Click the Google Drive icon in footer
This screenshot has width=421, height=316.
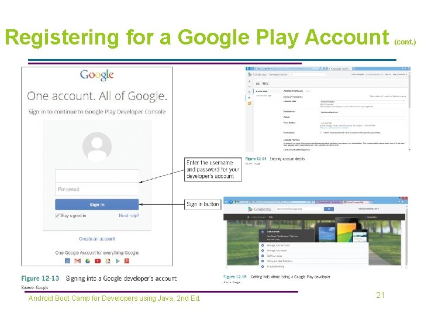(x=88, y=260)
